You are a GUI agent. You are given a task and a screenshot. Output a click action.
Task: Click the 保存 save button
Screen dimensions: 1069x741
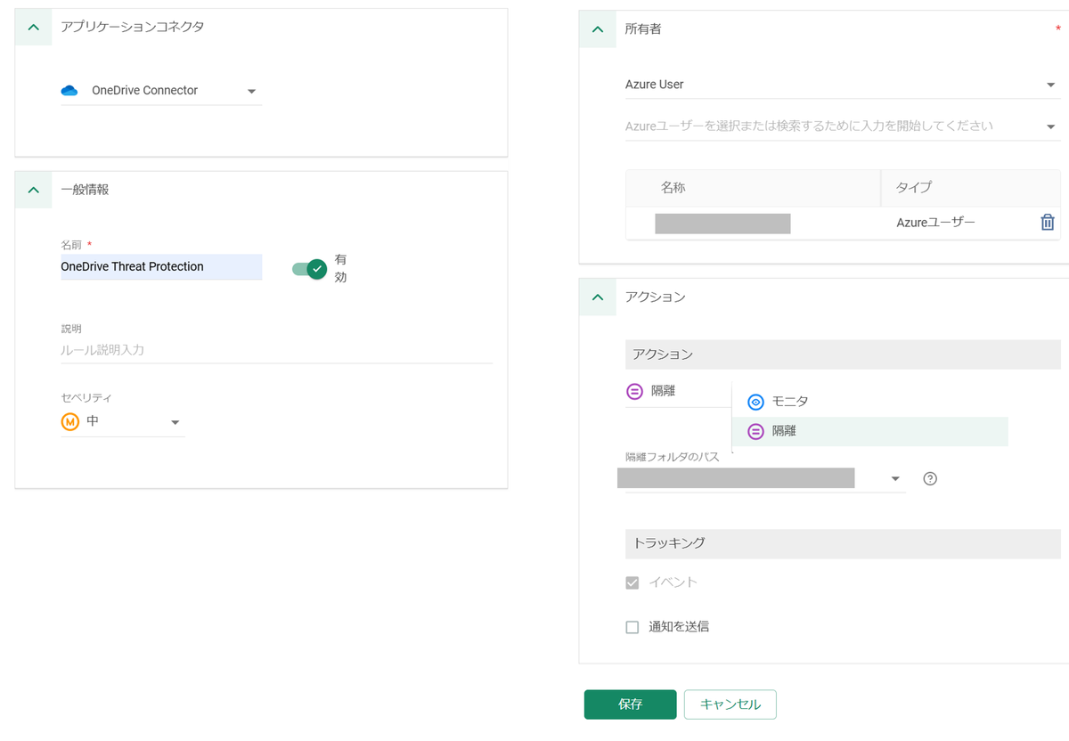630,704
